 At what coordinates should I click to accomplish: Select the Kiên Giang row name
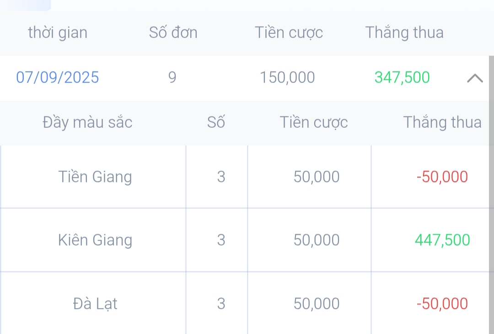tap(95, 240)
